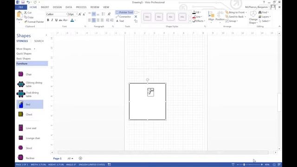Viewport: 297px width, 167px height.
Task: Switch to SEARCH in Shapes pane
Action: [x=39, y=41]
